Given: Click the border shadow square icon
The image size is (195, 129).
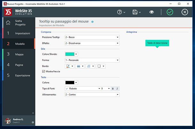Looking at the screenshot, I should [x=99, y=66].
